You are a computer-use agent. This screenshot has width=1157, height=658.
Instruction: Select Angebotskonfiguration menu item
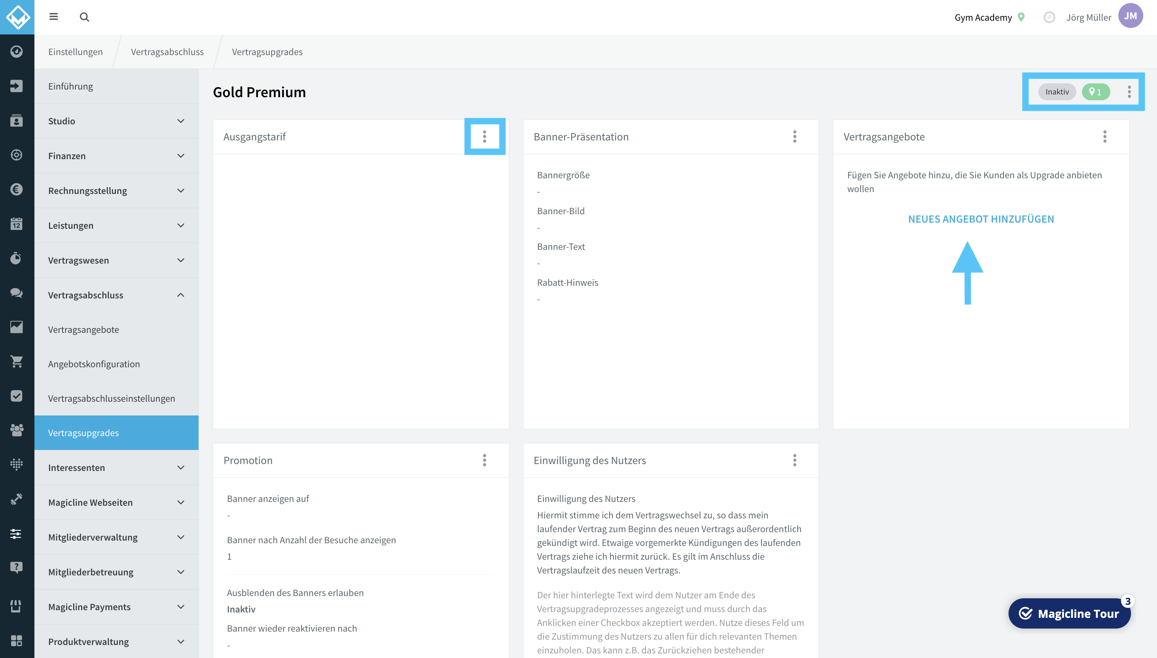tap(117, 364)
